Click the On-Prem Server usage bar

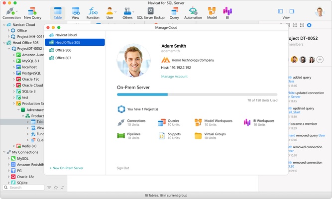pos(197,95)
